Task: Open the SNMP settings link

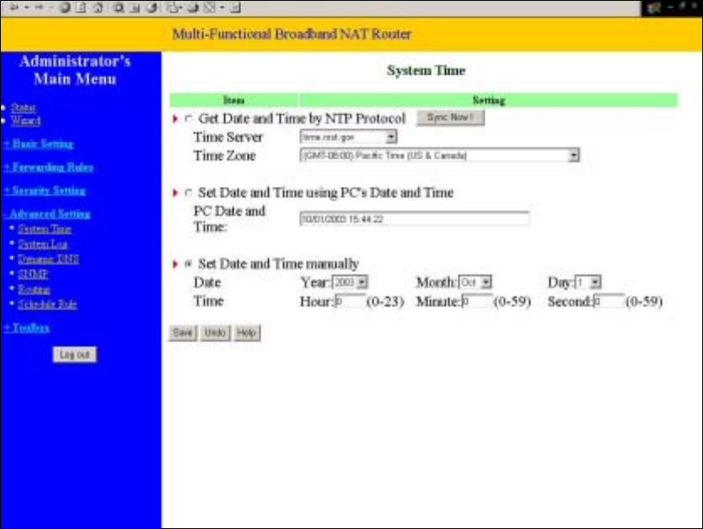Action: (33, 274)
